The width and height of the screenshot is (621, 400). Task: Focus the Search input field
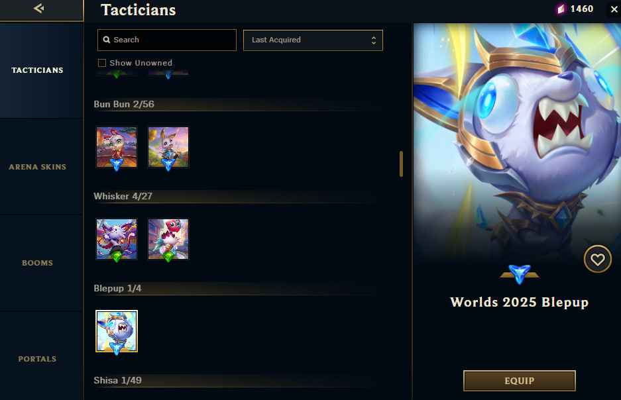pos(167,40)
